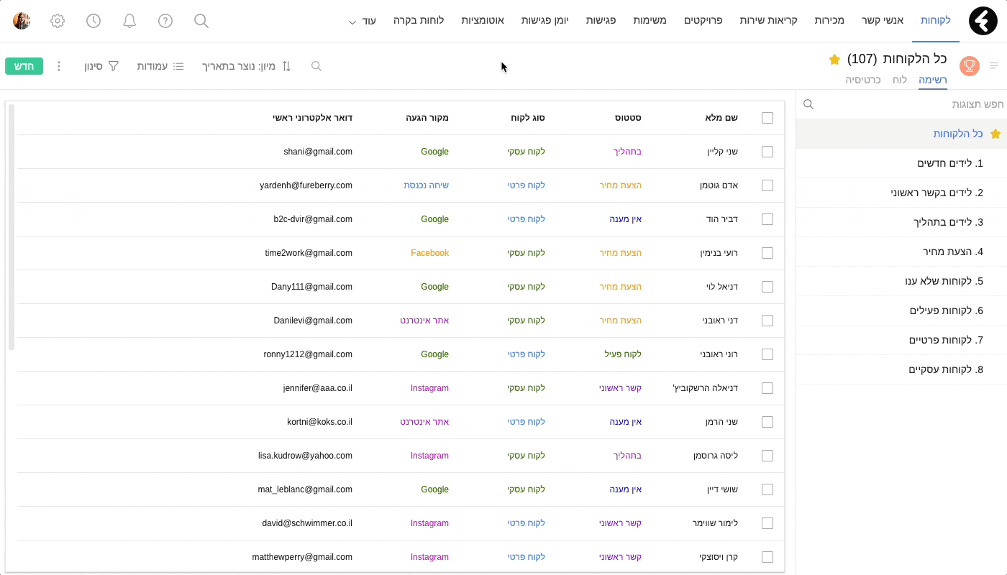Check the box for דני ראובני

767,321
